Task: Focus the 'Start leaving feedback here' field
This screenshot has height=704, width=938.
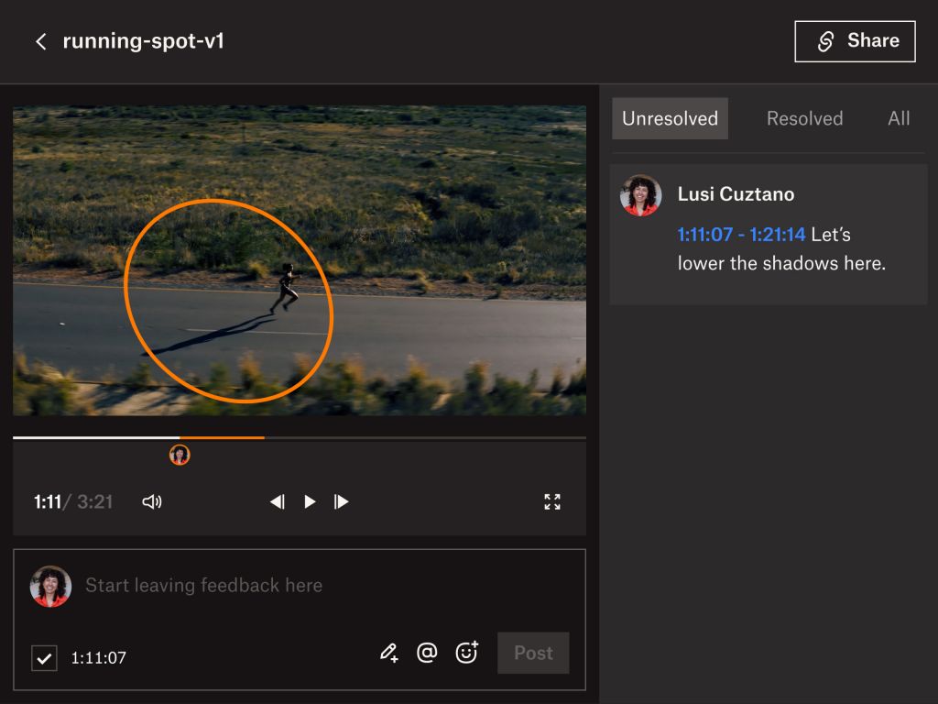Action: (321, 585)
